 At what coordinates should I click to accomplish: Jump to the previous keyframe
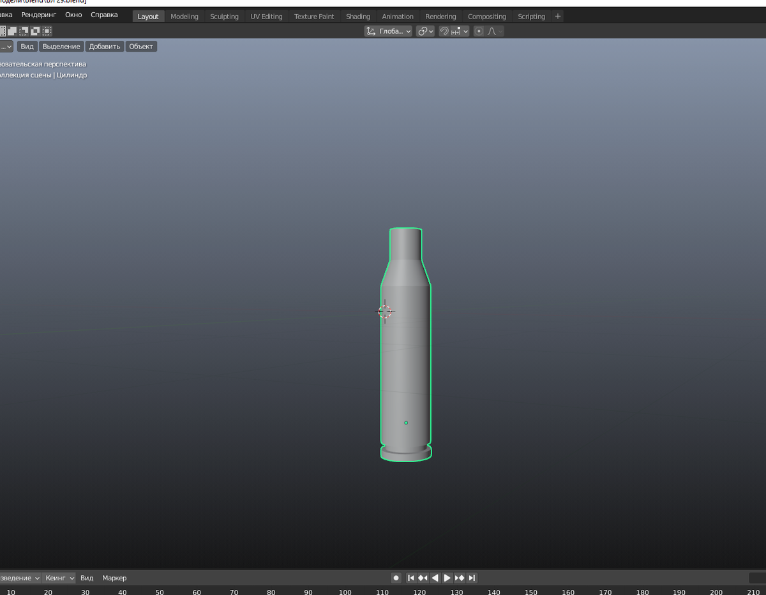pos(423,578)
